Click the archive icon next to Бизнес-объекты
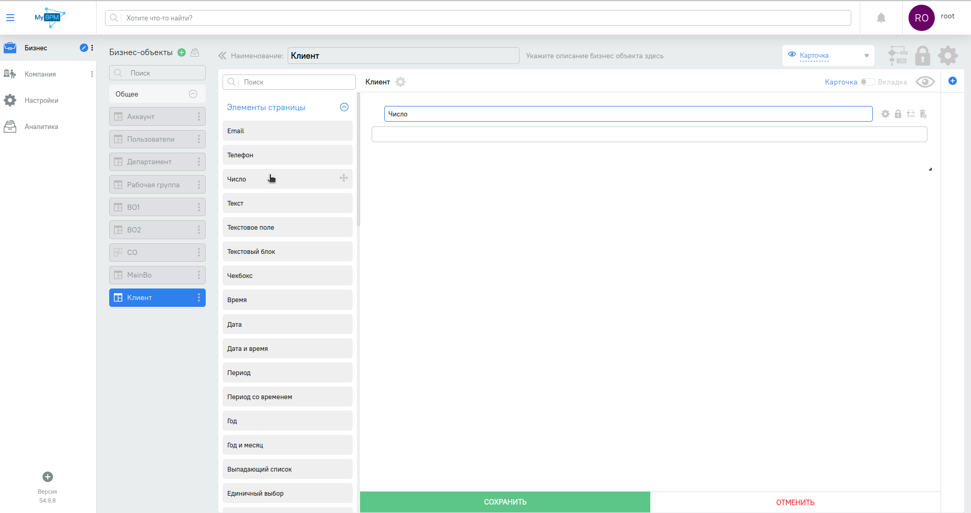This screenshot has height=513, width=971. pos(195,52)
